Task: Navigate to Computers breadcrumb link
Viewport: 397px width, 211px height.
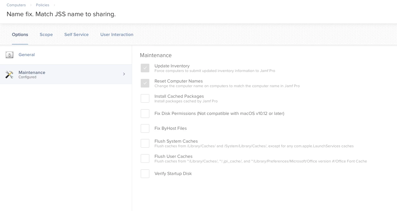Action: [16, 5]
